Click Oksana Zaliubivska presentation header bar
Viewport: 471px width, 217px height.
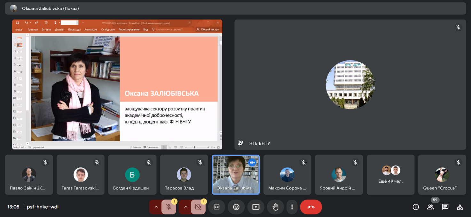235,8
